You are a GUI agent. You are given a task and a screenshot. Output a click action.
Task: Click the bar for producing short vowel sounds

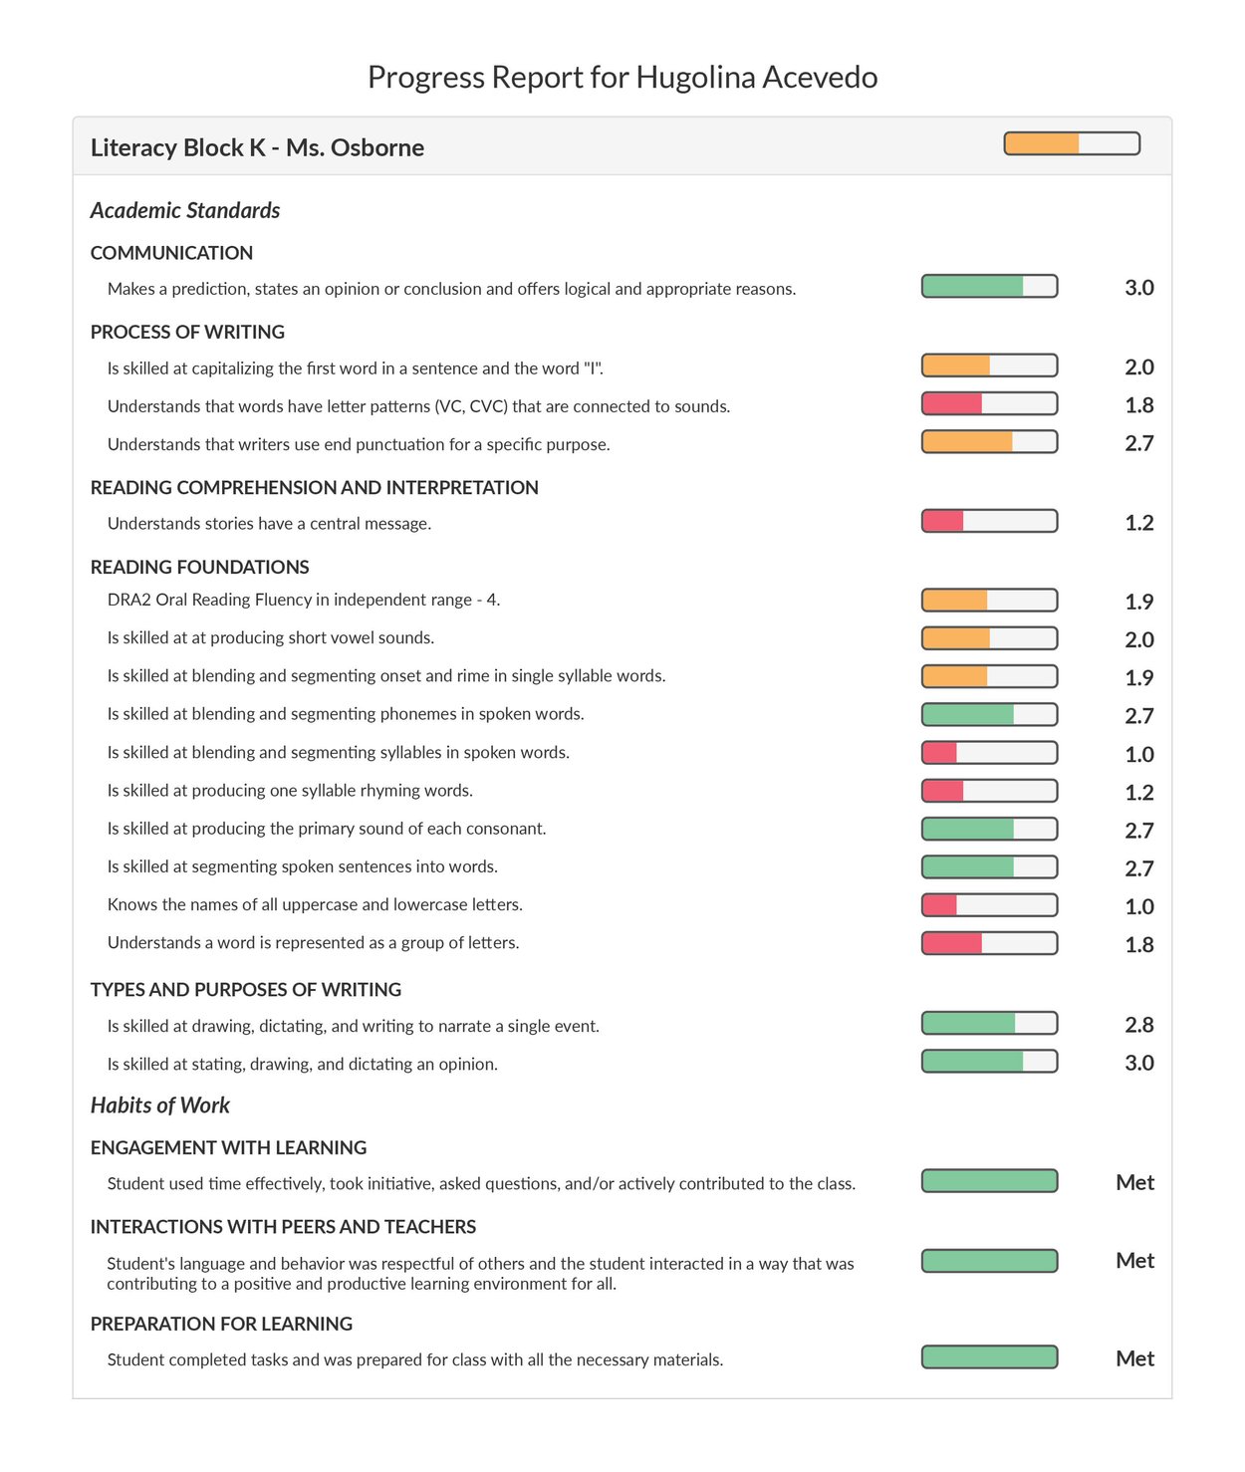(x=988, y=637)
